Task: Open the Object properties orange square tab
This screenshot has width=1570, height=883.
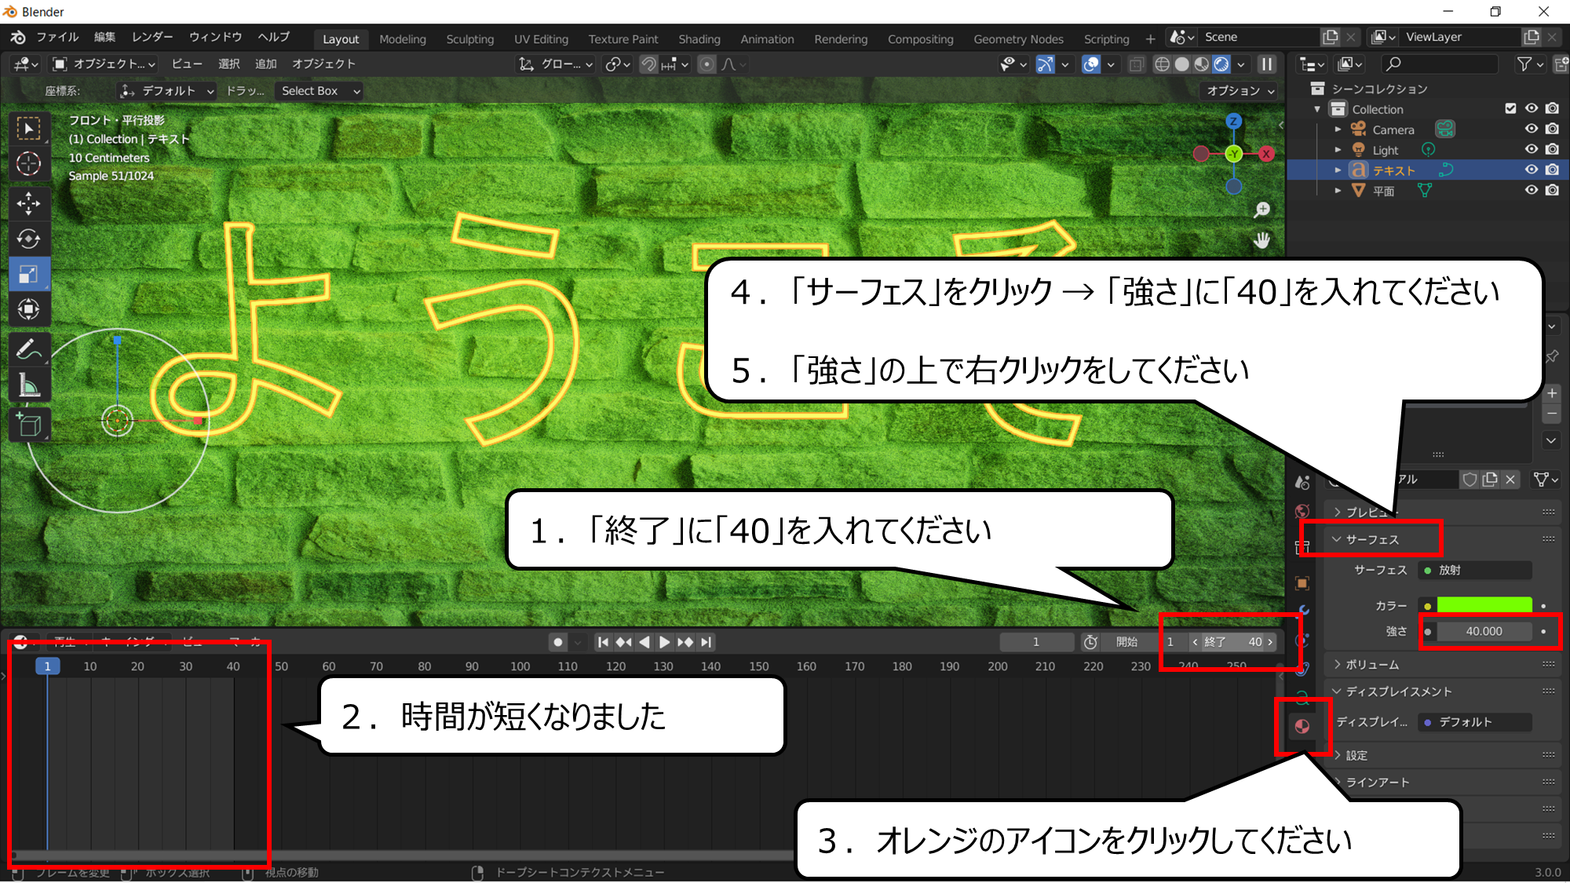Action: coord(1302,582)
